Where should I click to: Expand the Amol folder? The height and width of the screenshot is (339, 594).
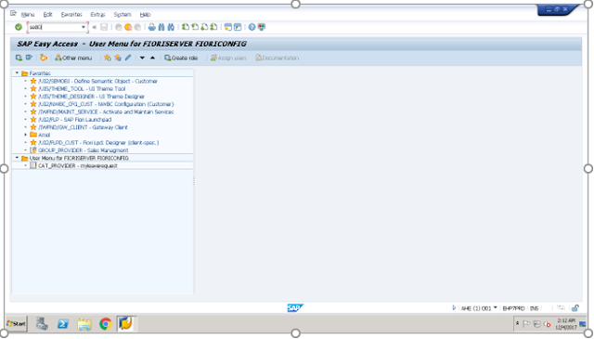click(25, 135)
